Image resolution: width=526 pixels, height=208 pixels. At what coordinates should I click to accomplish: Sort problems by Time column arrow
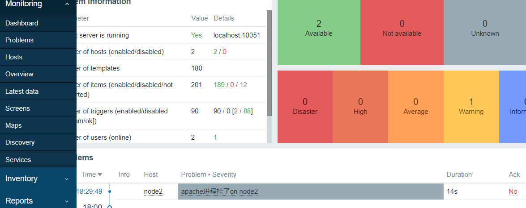pos(100,175)
